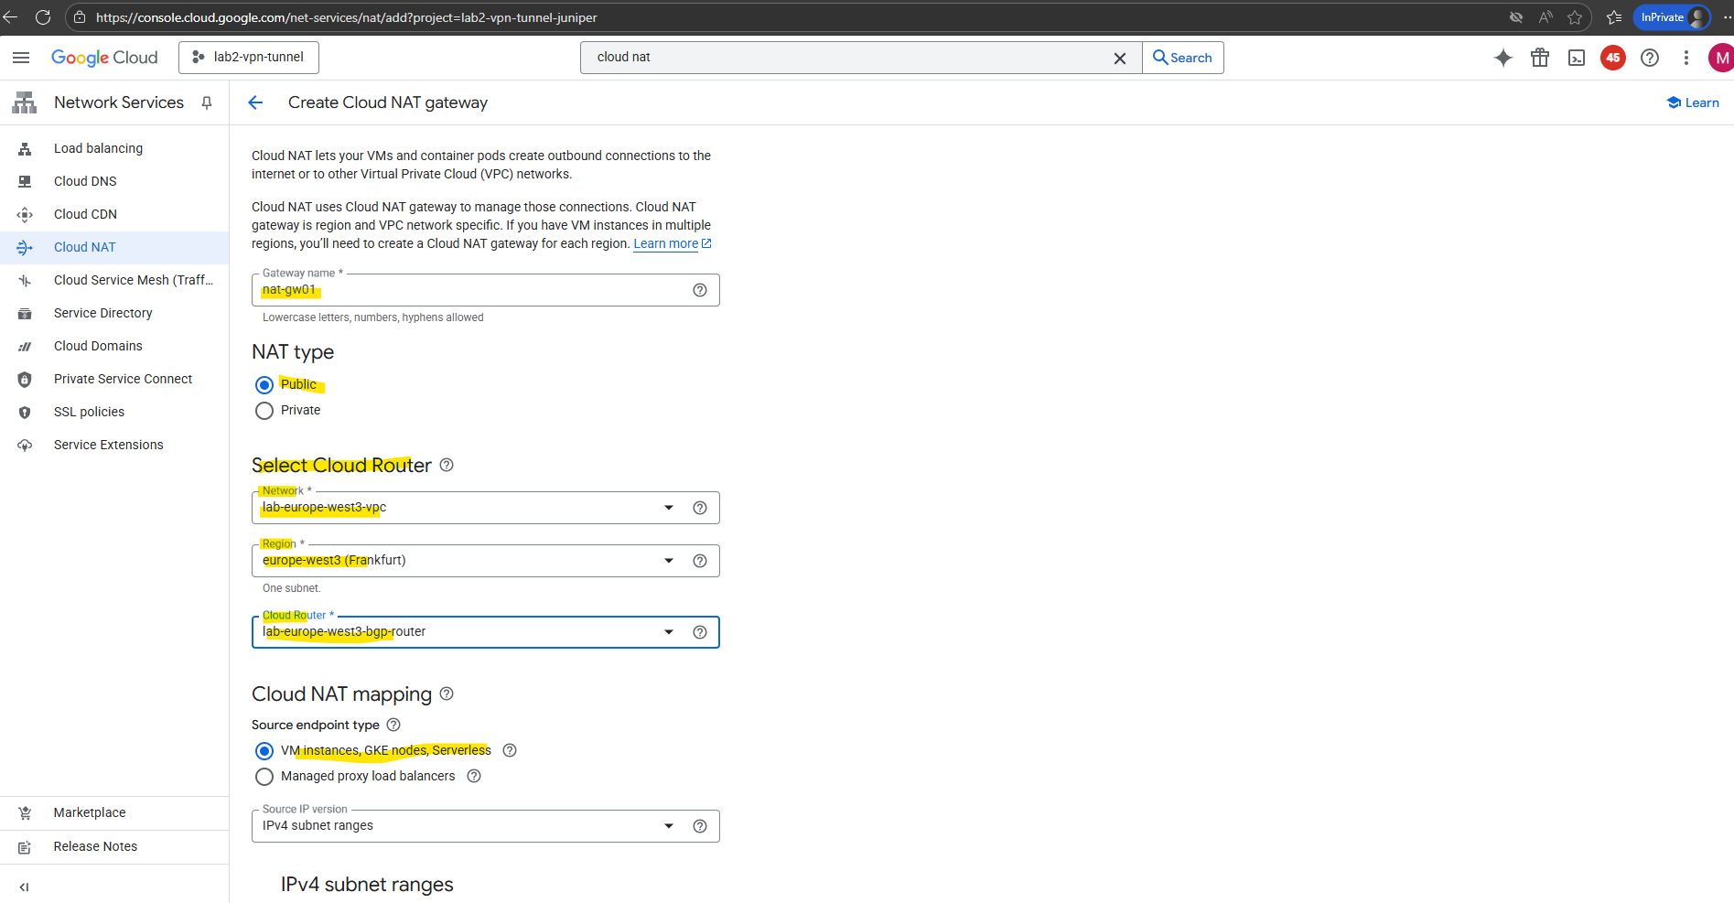This screenshot has height=903, width=1734.
Task: Click the back arrow beside Create Cloud NAT gateway
Action: [x=255, y=102]
